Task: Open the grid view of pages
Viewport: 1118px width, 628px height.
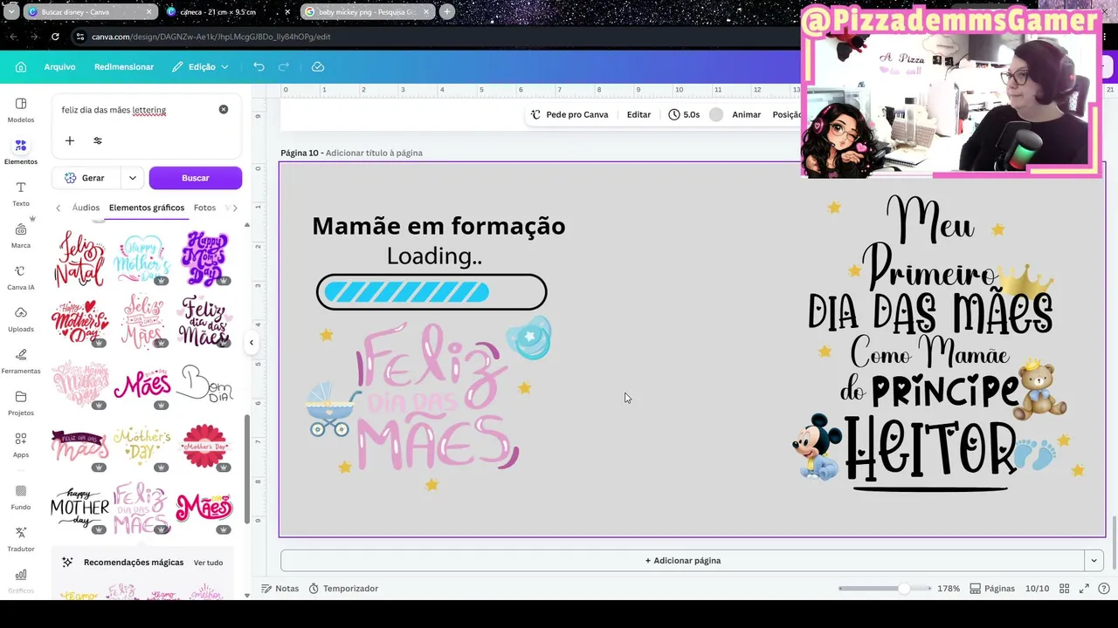Action: (x=1064, y=589)
